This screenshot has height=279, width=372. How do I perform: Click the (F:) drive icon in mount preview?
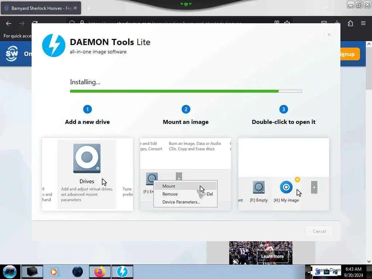pos(152,179)
